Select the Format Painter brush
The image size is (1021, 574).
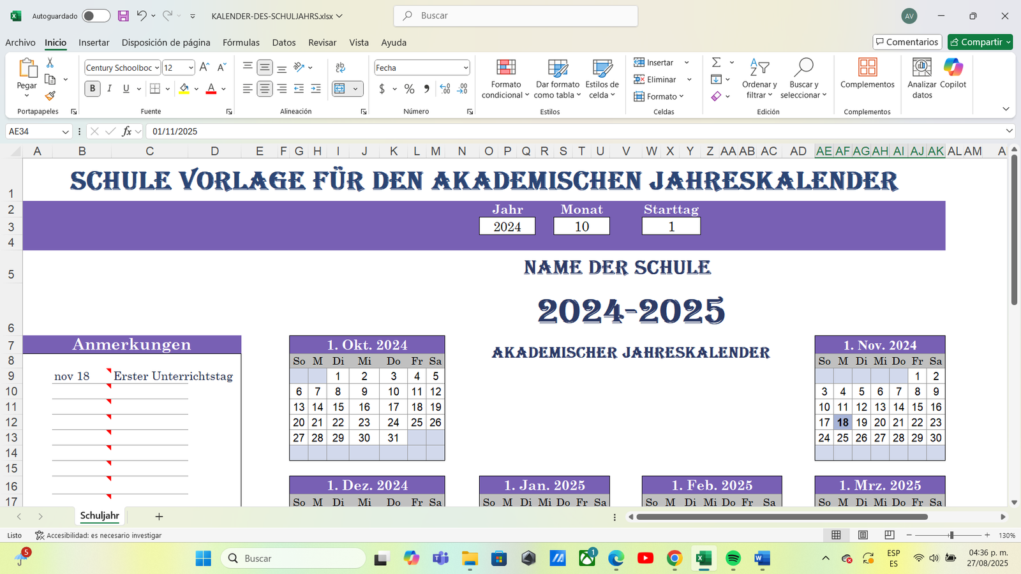(x=50, y=96)
